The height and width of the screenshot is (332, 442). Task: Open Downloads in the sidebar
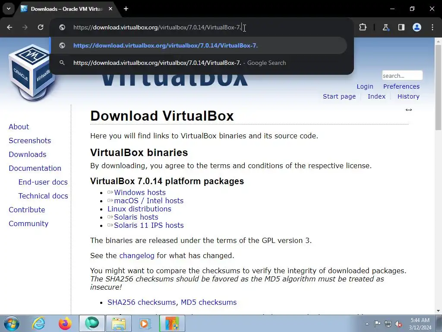27,154
